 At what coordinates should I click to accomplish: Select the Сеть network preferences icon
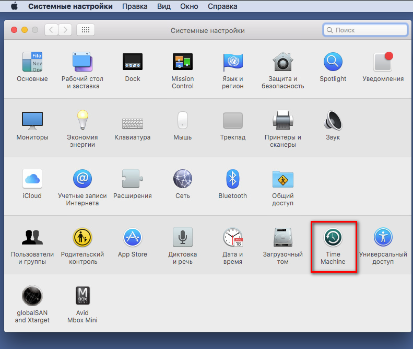(x=183, y=180)
